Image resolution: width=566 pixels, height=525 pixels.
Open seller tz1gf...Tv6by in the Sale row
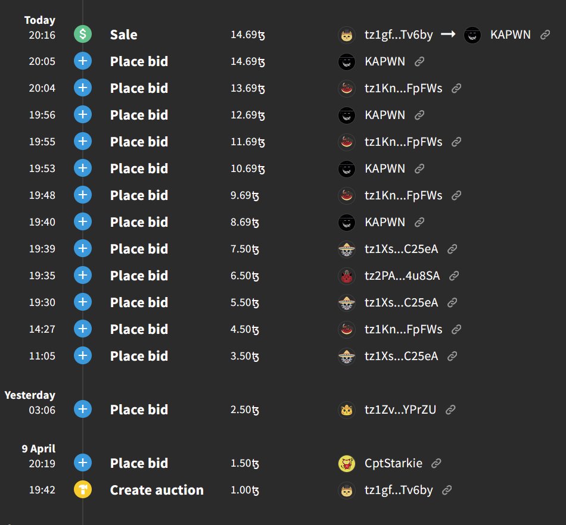[399, 35]
